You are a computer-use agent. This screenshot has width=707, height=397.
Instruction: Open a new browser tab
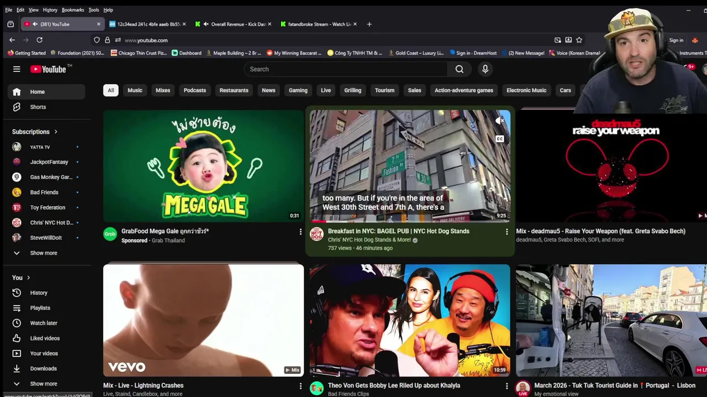(369, 24)
